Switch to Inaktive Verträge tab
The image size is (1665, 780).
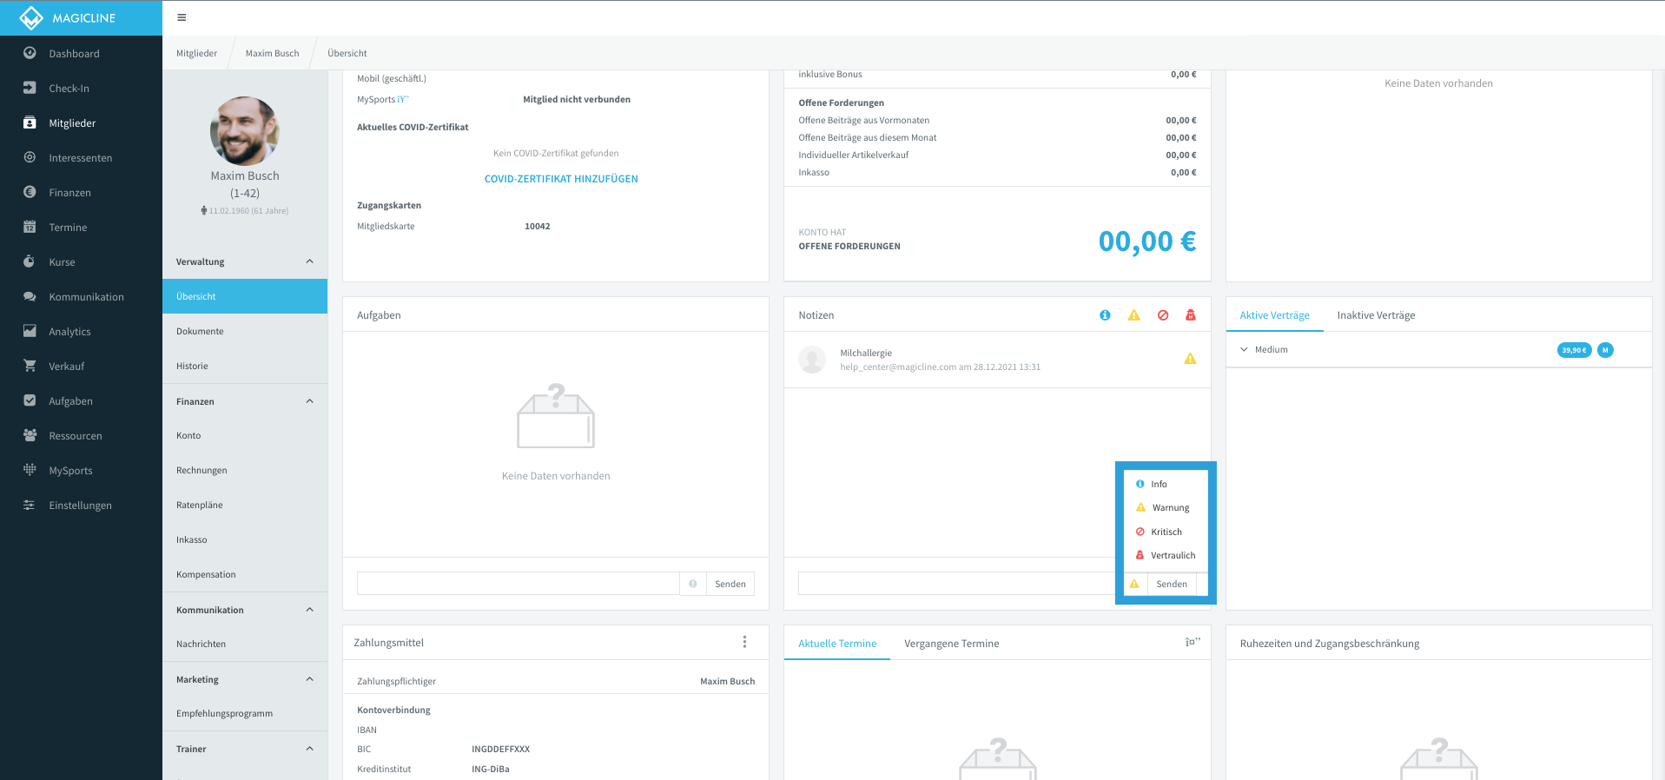1376,315
